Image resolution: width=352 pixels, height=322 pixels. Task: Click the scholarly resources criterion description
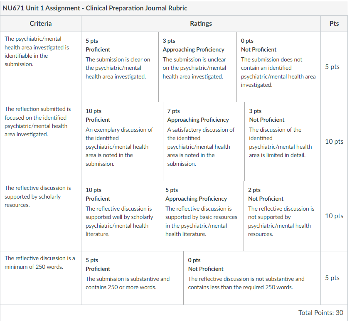coord(38,197)
